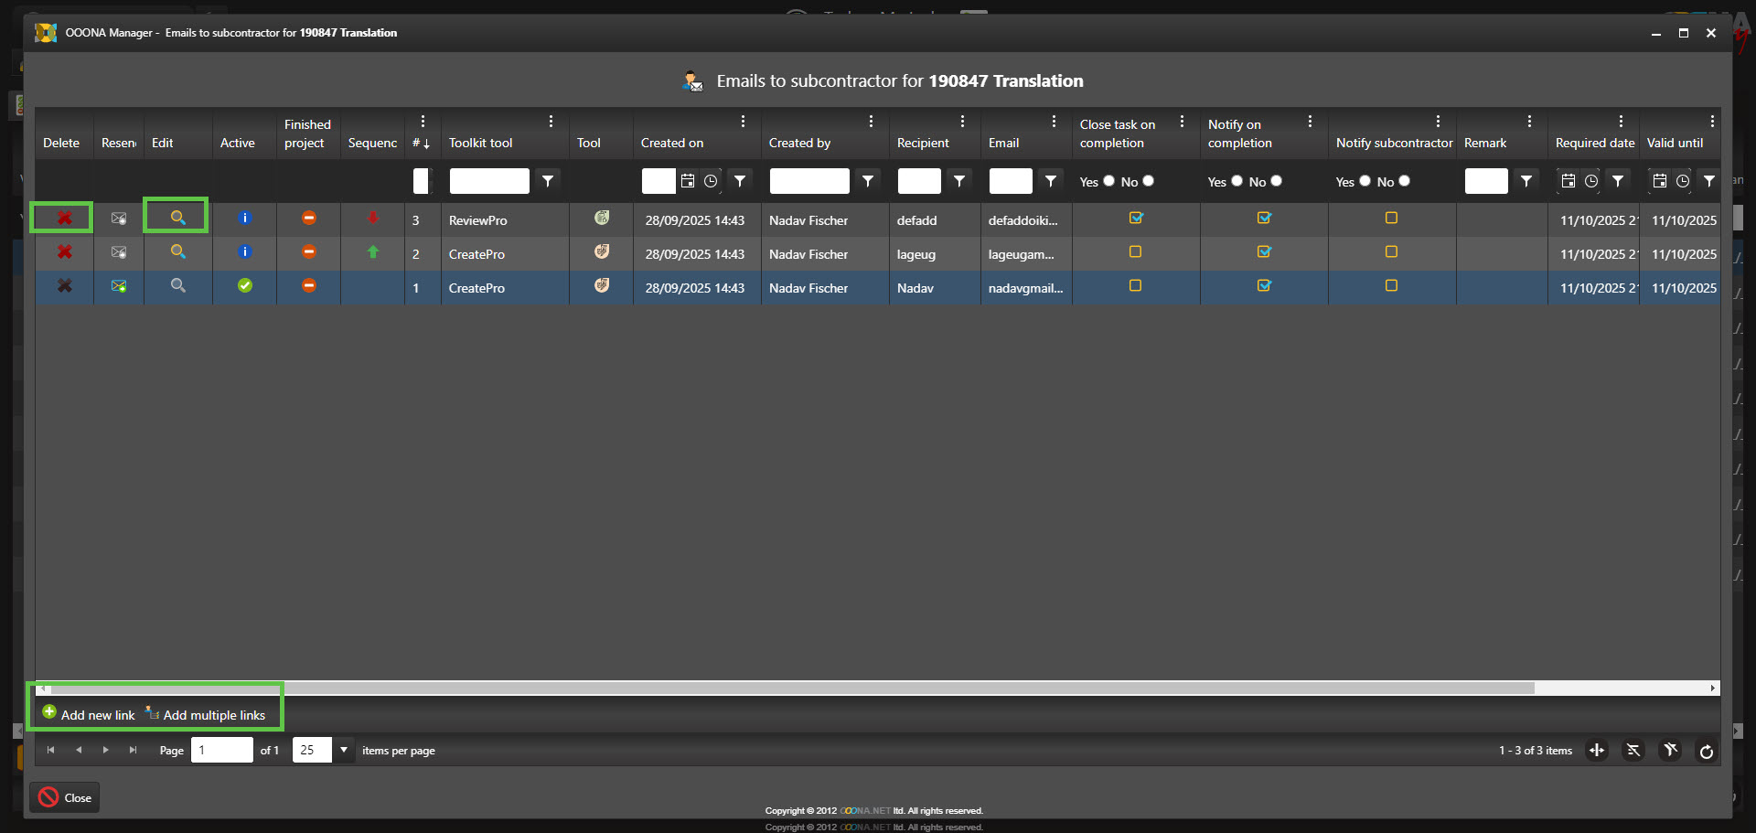Uncheck Notify on completion for Nadav row
Viewport: 1756px width, 833px height.
click(x=1263, y=286)
